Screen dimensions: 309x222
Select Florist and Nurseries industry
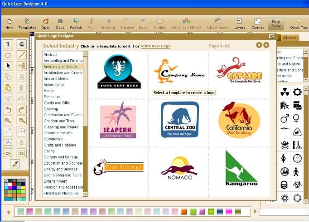point(63,194)
